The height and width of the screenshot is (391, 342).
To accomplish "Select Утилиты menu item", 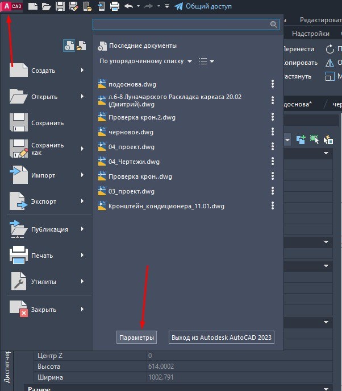I will pos(47,282).
